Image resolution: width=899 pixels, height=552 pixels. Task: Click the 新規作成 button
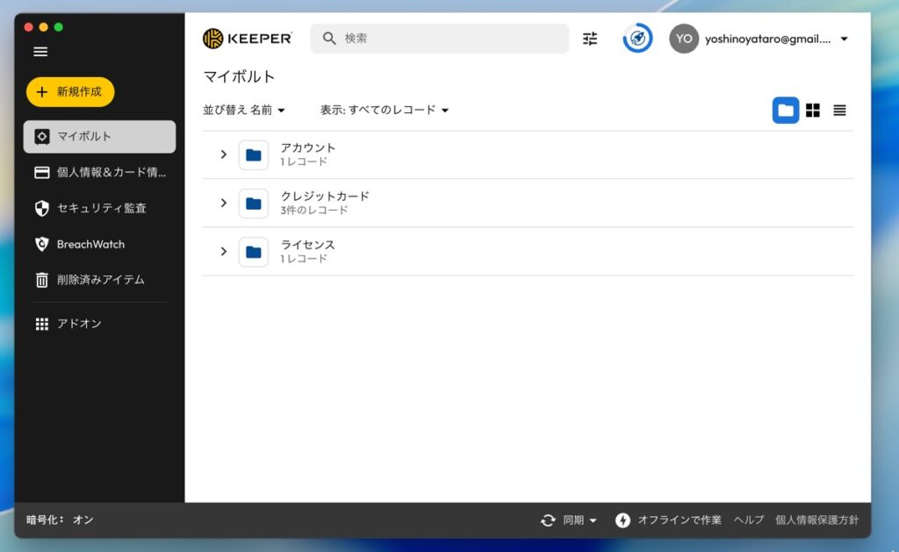tap(70, 91)
